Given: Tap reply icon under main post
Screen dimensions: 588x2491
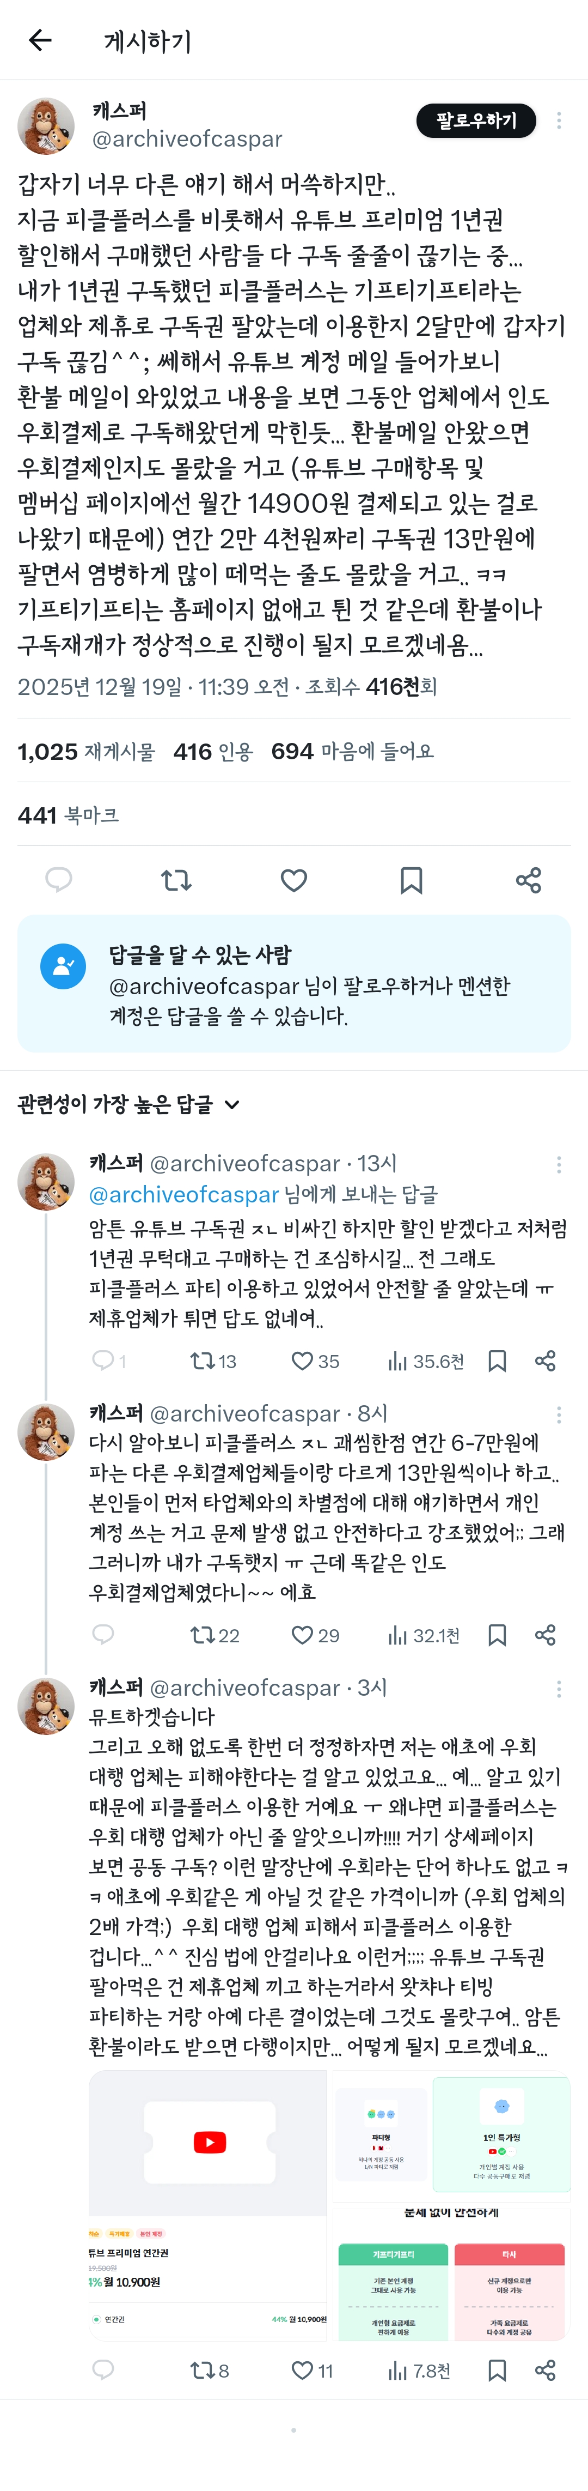Looking at the screenshot, I should coord(59,879).
